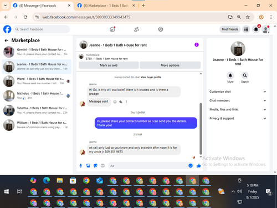The image size is (277, 208).
Task: Open the tab search dropdown arrow
Action: coord(6,6)
